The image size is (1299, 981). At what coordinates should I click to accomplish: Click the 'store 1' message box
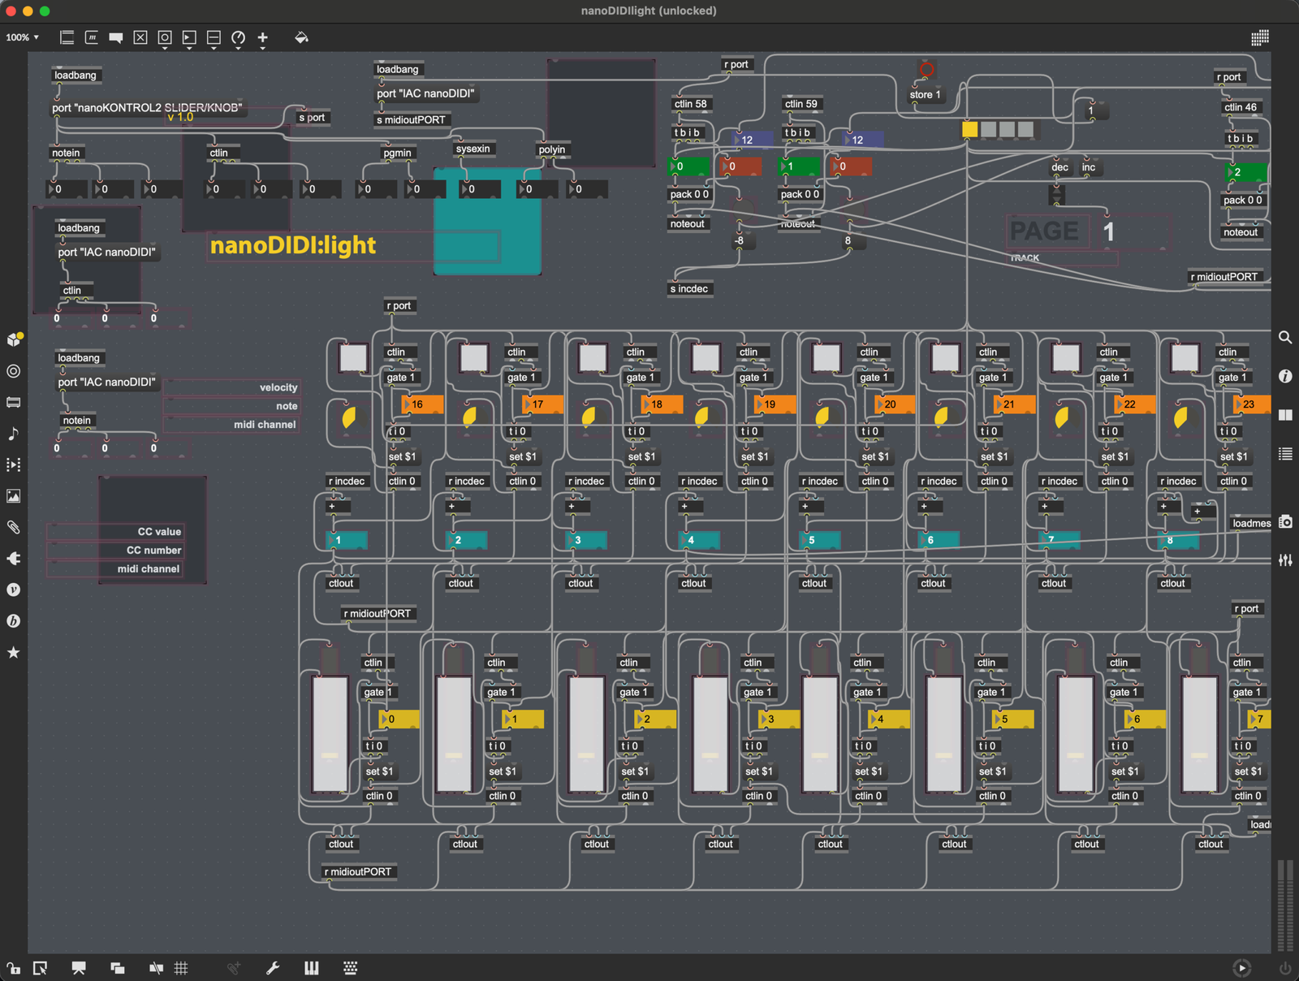926,95
